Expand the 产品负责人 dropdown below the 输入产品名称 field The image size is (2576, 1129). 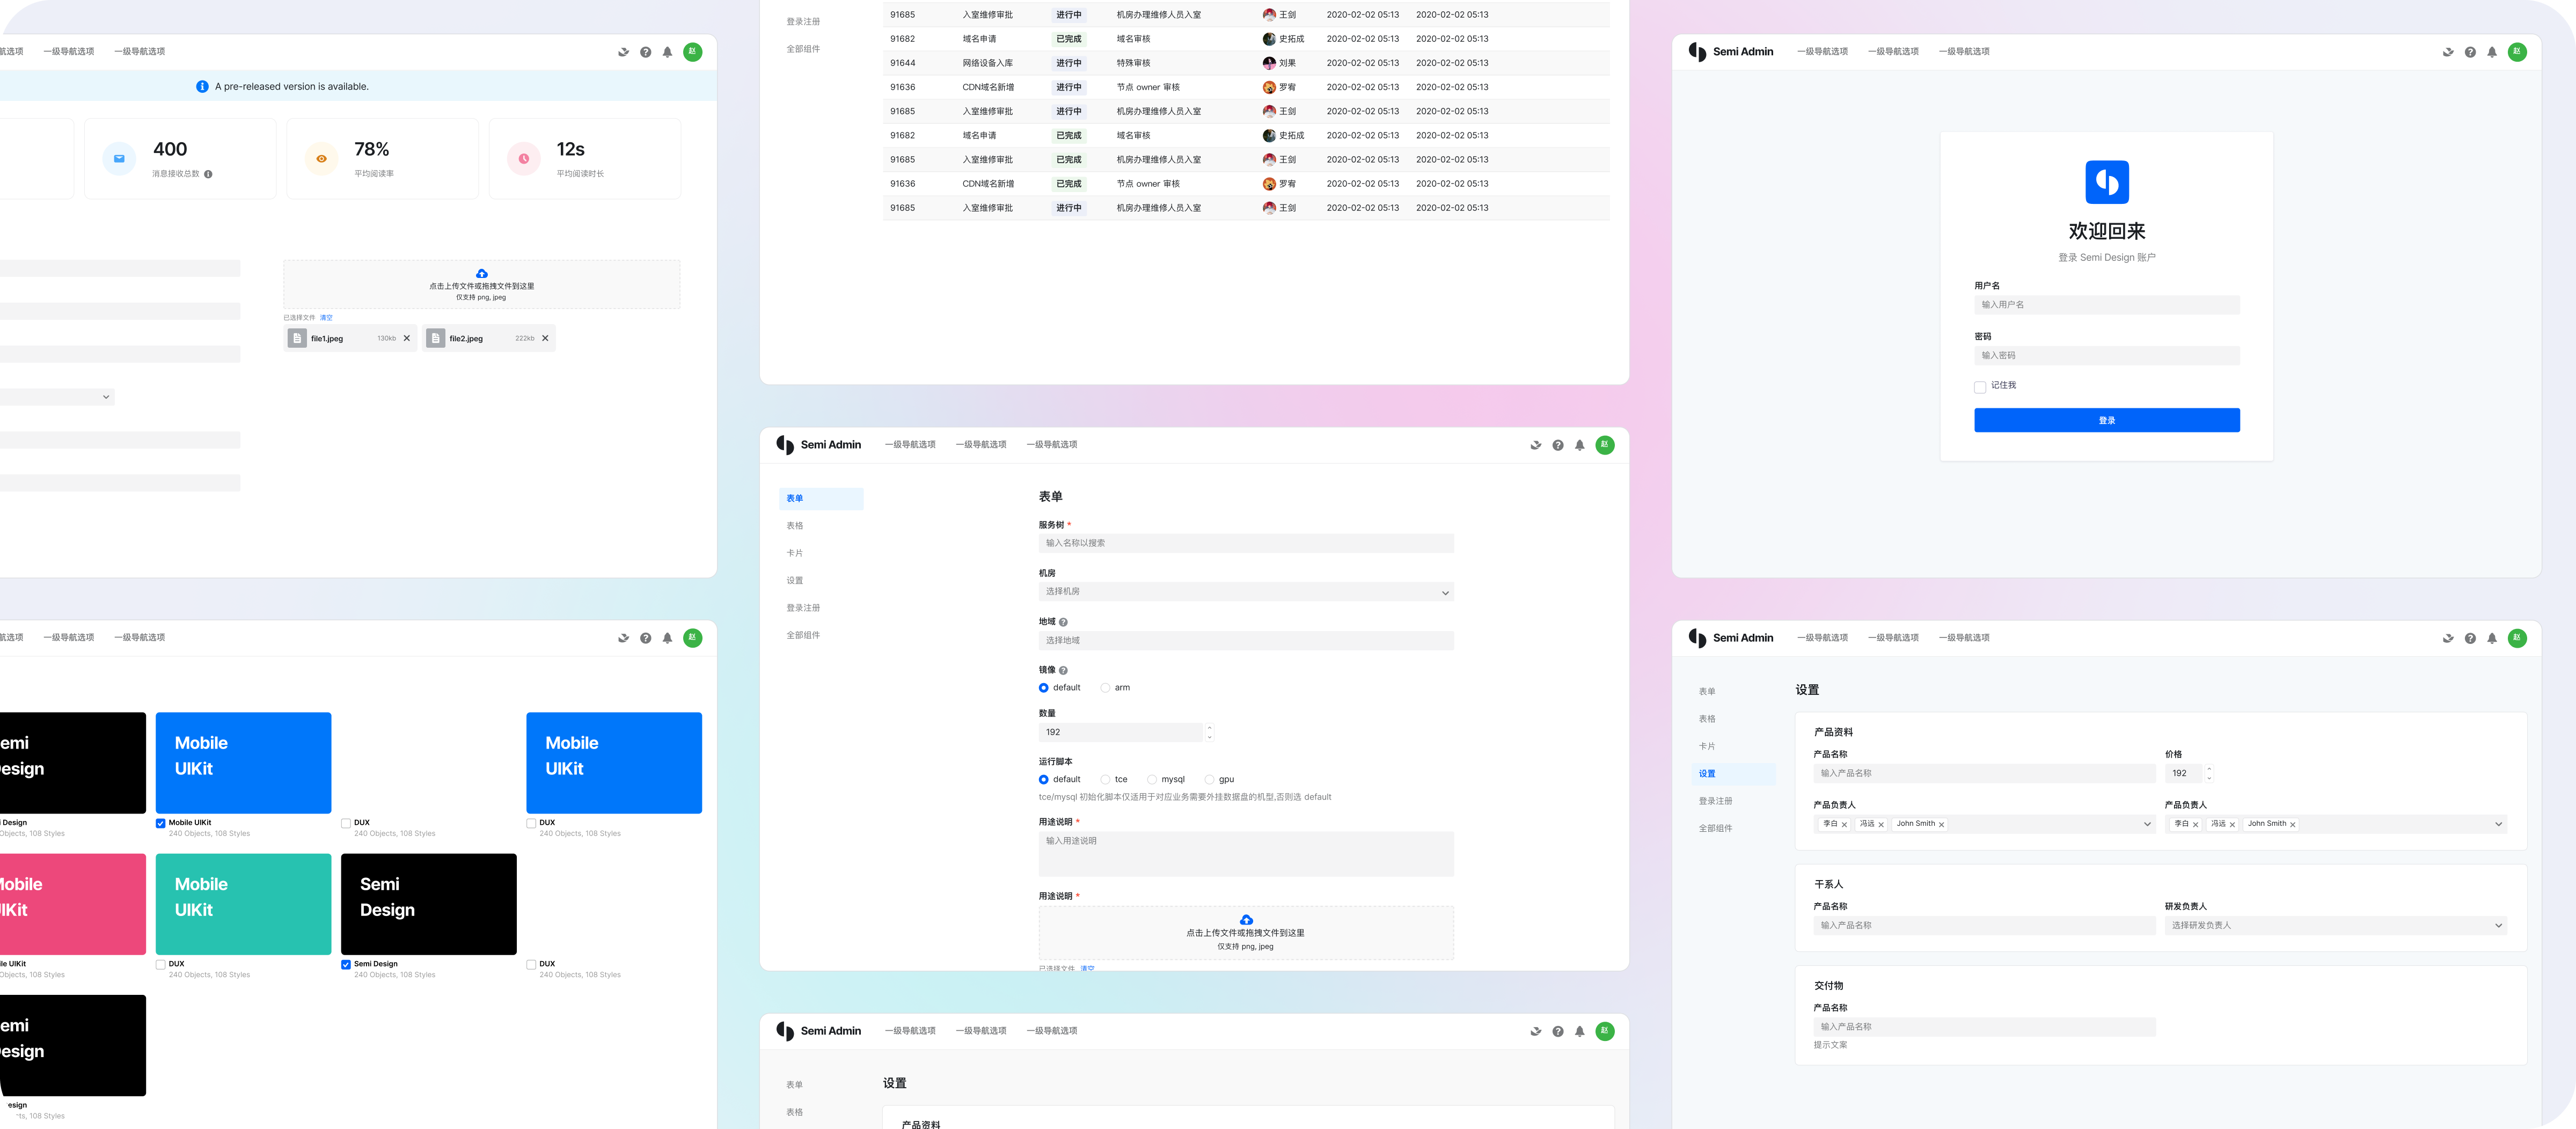point(1984,825)
